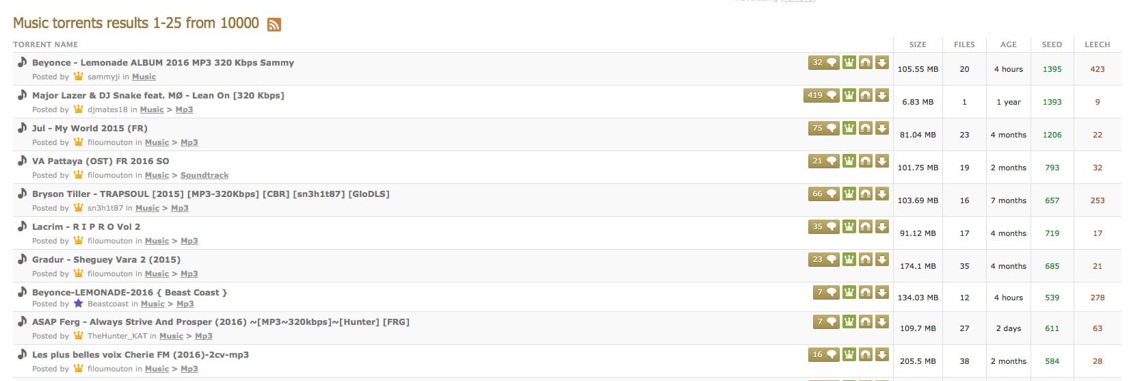Open magnet link for Les plus belles voix Cherie FM
Image resolution: width=1129 pixels, height=381 pixels.
(866, 354)
